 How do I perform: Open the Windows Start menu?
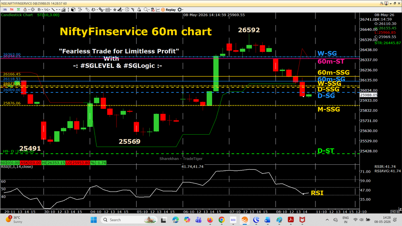coord(93,220)
